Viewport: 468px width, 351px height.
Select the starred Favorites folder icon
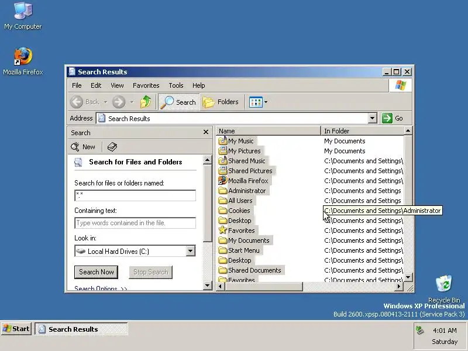(223, 230)
